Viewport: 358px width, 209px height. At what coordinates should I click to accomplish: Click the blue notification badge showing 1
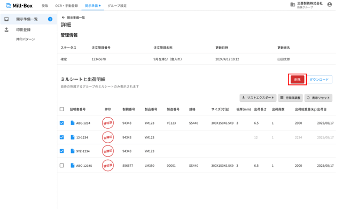click(50, 19)
